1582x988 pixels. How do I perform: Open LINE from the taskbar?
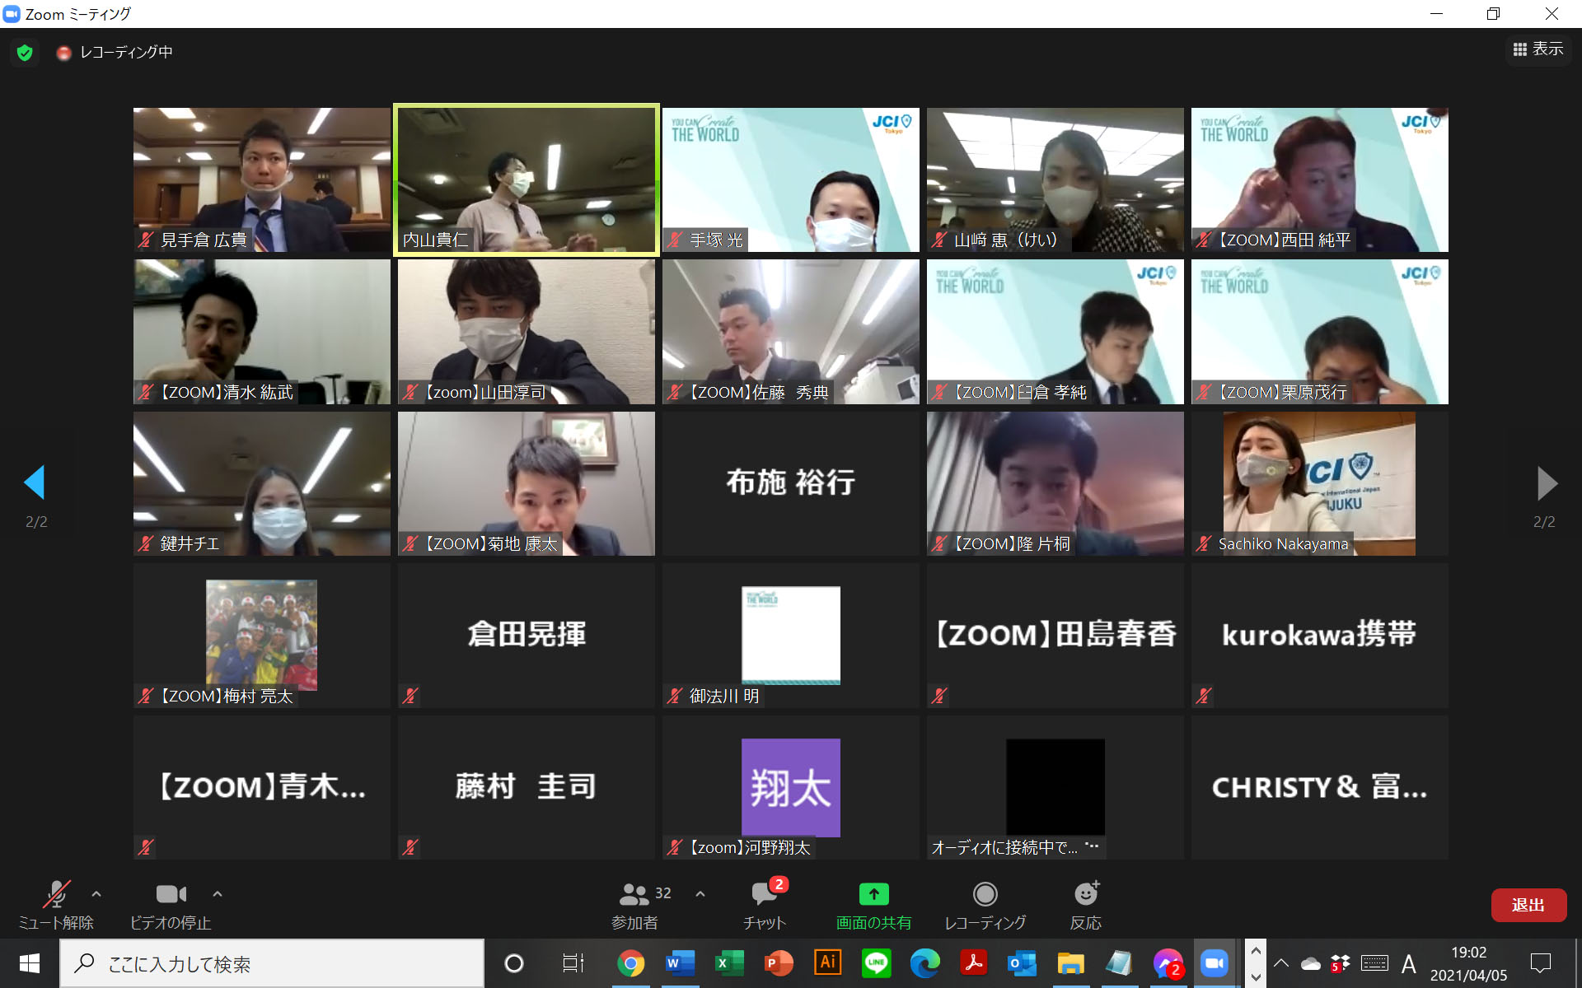coord(876,963)
